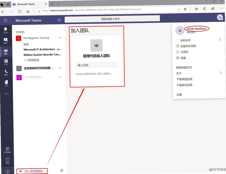The image size is (226, 174).
Task: Open Microsoft IT Architecture channel
Action: [42, 49]
